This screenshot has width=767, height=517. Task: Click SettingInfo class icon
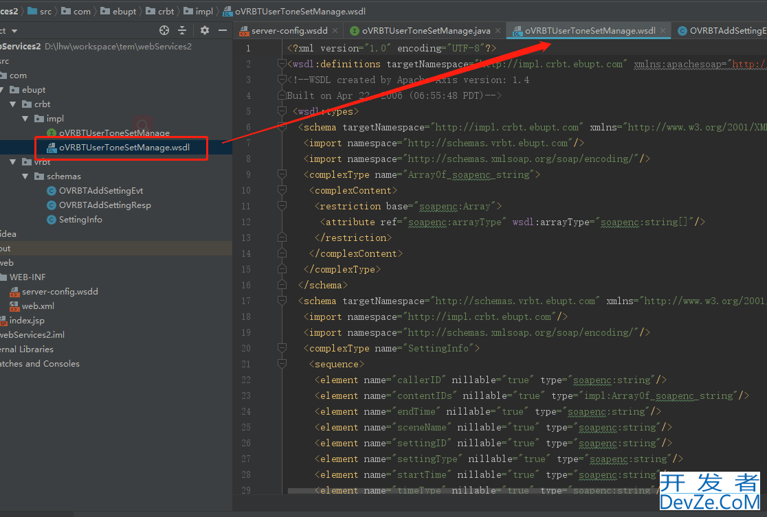point(52,220)
